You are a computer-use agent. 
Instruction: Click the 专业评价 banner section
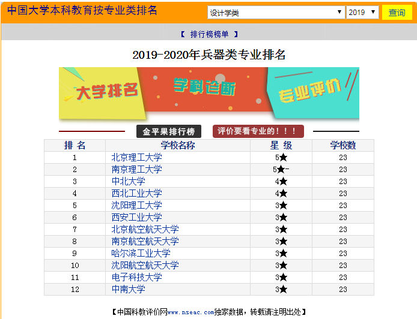tap(314, 93)
